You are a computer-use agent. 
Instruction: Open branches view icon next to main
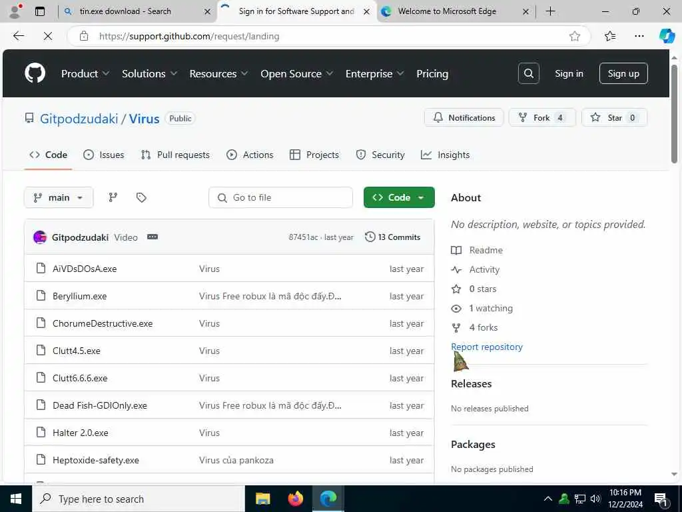pyautogui.click(x=113, y=197)
